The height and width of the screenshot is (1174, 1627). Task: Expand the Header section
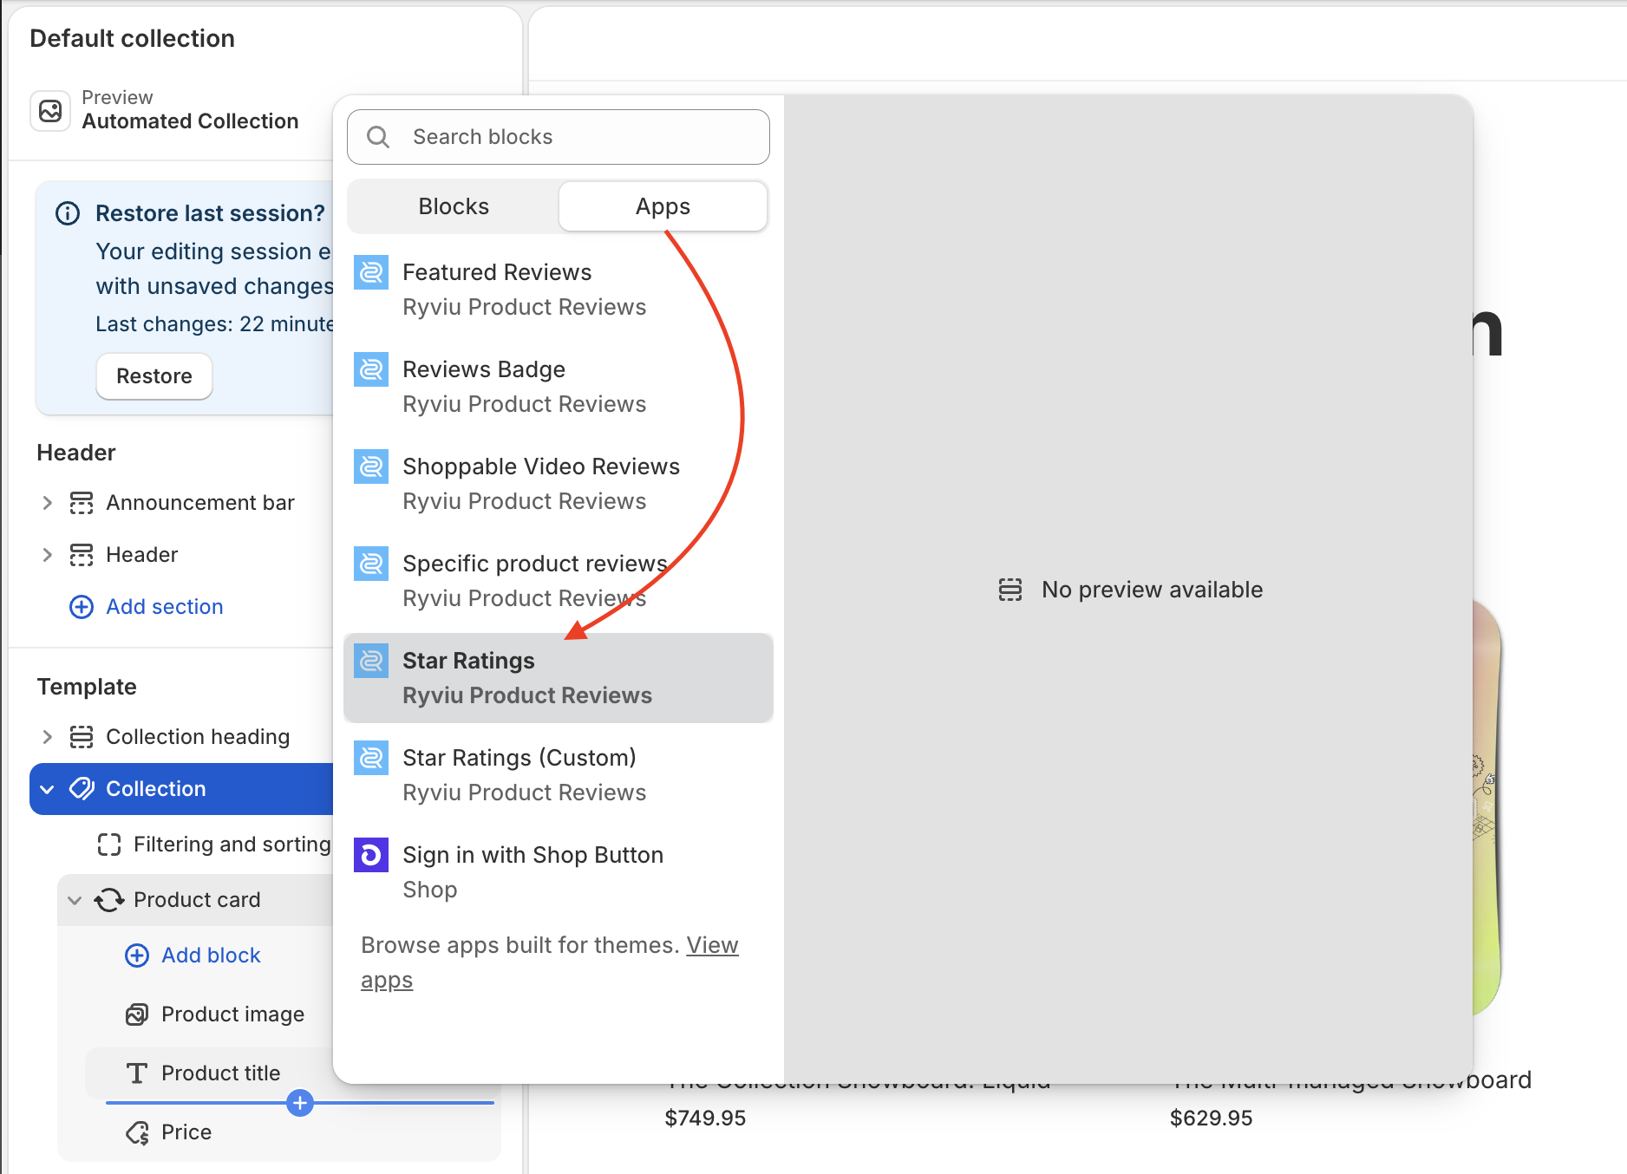[x=48, y=555]
